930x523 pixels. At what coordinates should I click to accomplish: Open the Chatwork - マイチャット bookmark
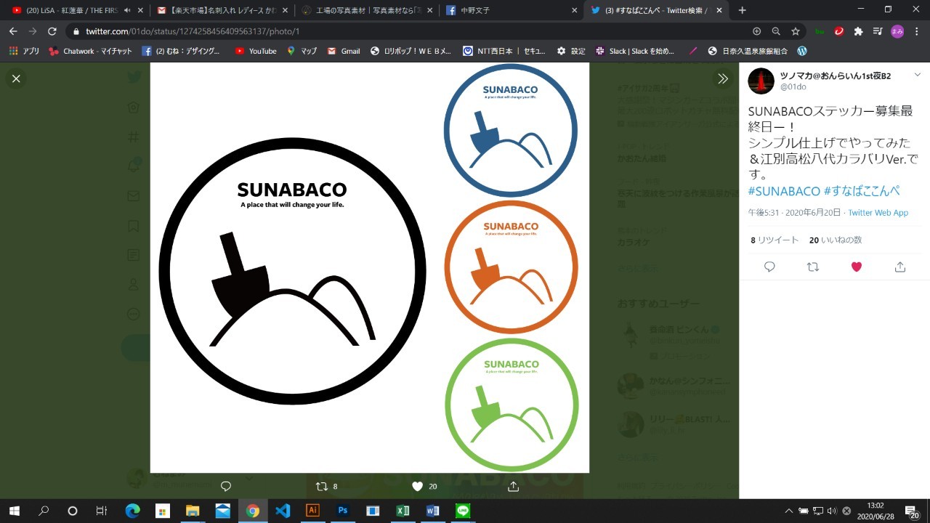pos(90,51)
